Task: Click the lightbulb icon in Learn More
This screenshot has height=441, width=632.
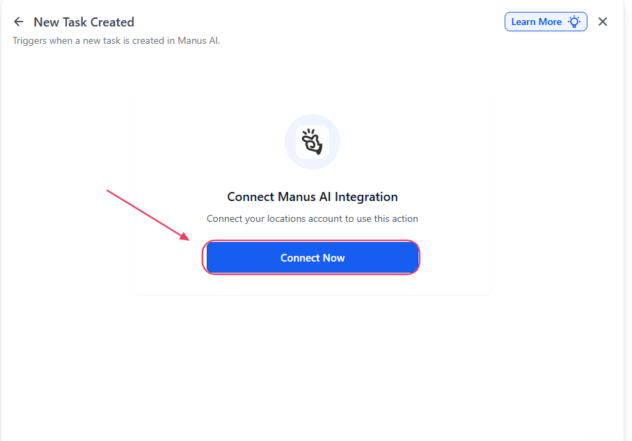Action: [574, 22]
